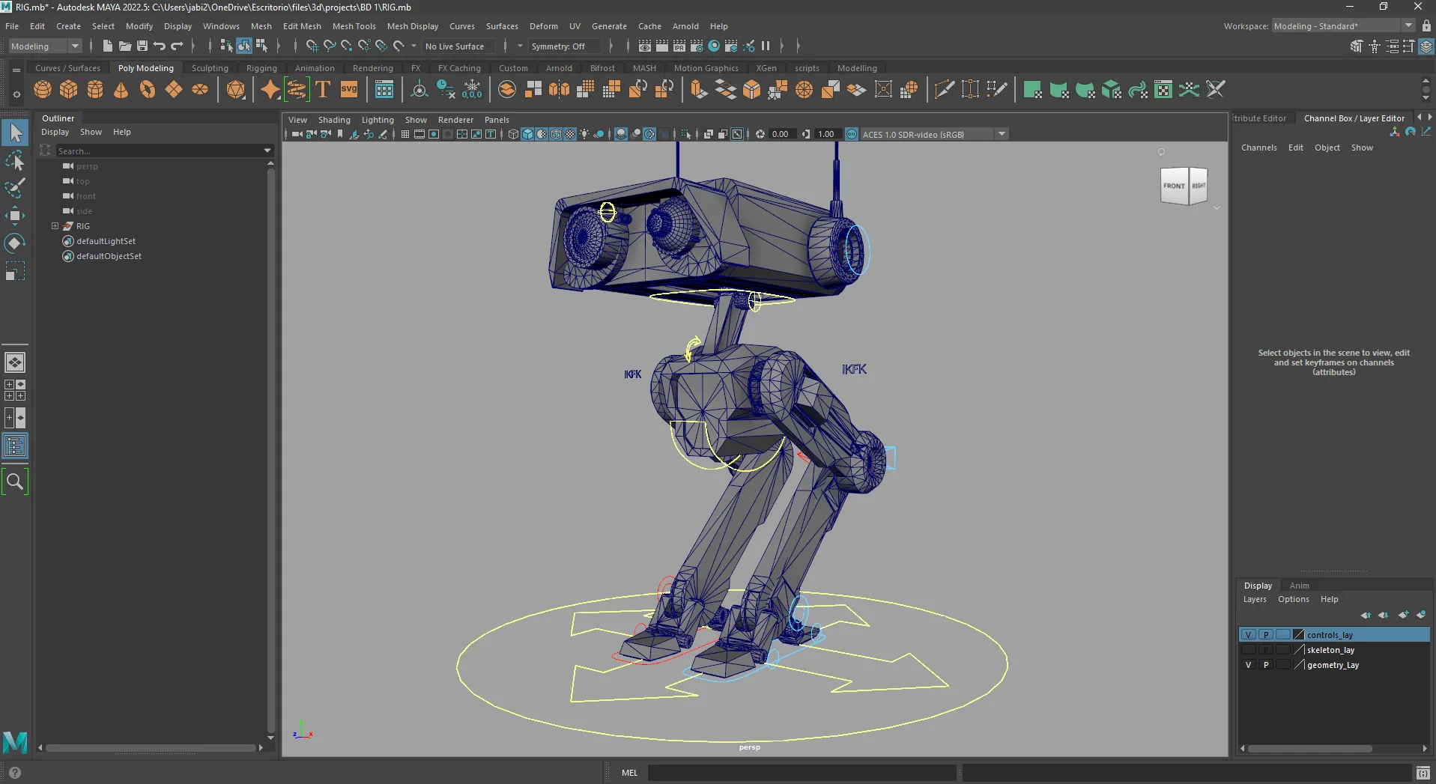Expand the RIG node in Outliner

coord(55,226)
